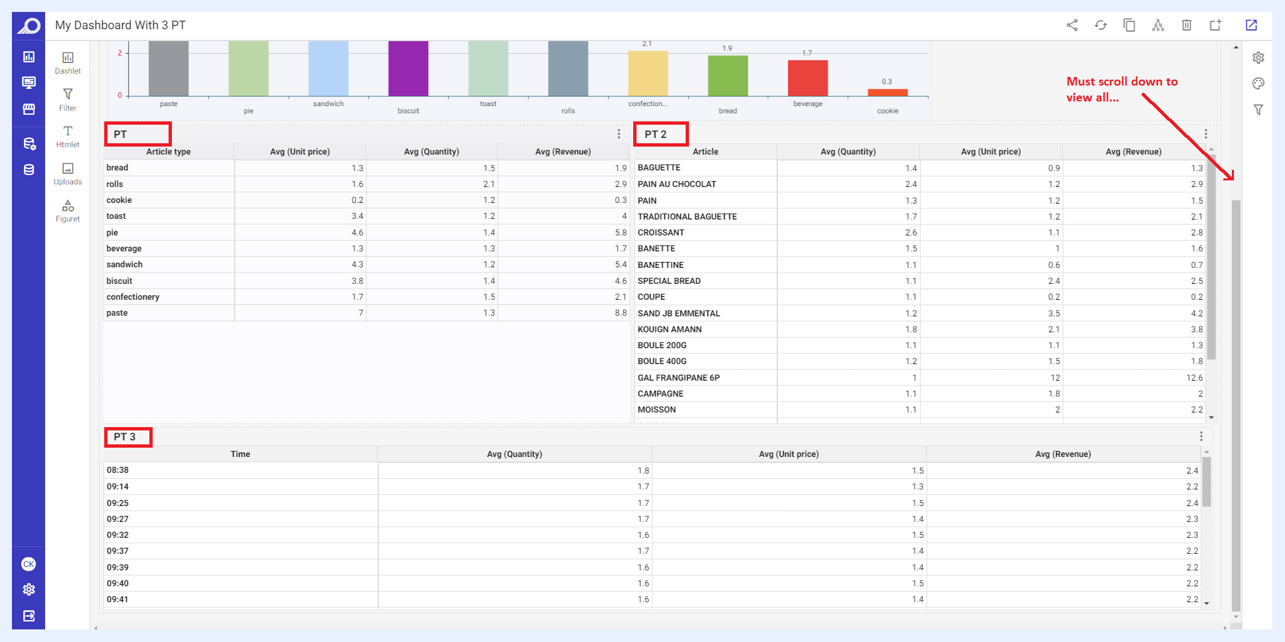
Task: Sort PT by Avg (Unit price) header
Action: coord(300,152)
